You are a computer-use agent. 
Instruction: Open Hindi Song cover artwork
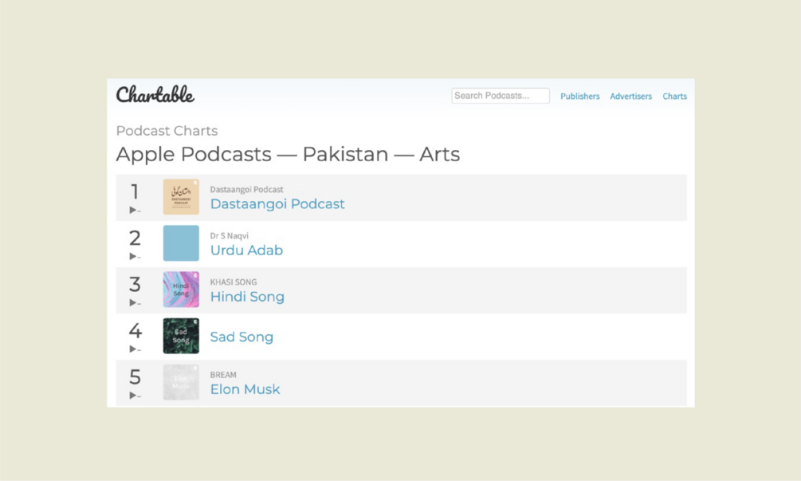(x=181, y=290)
